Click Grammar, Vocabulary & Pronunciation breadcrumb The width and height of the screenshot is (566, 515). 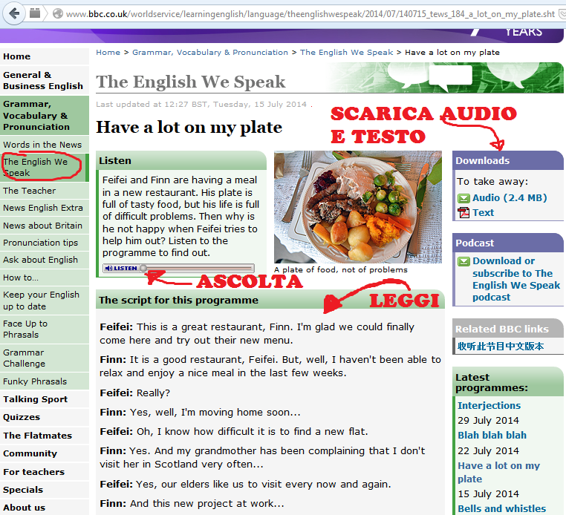(209, 52)
